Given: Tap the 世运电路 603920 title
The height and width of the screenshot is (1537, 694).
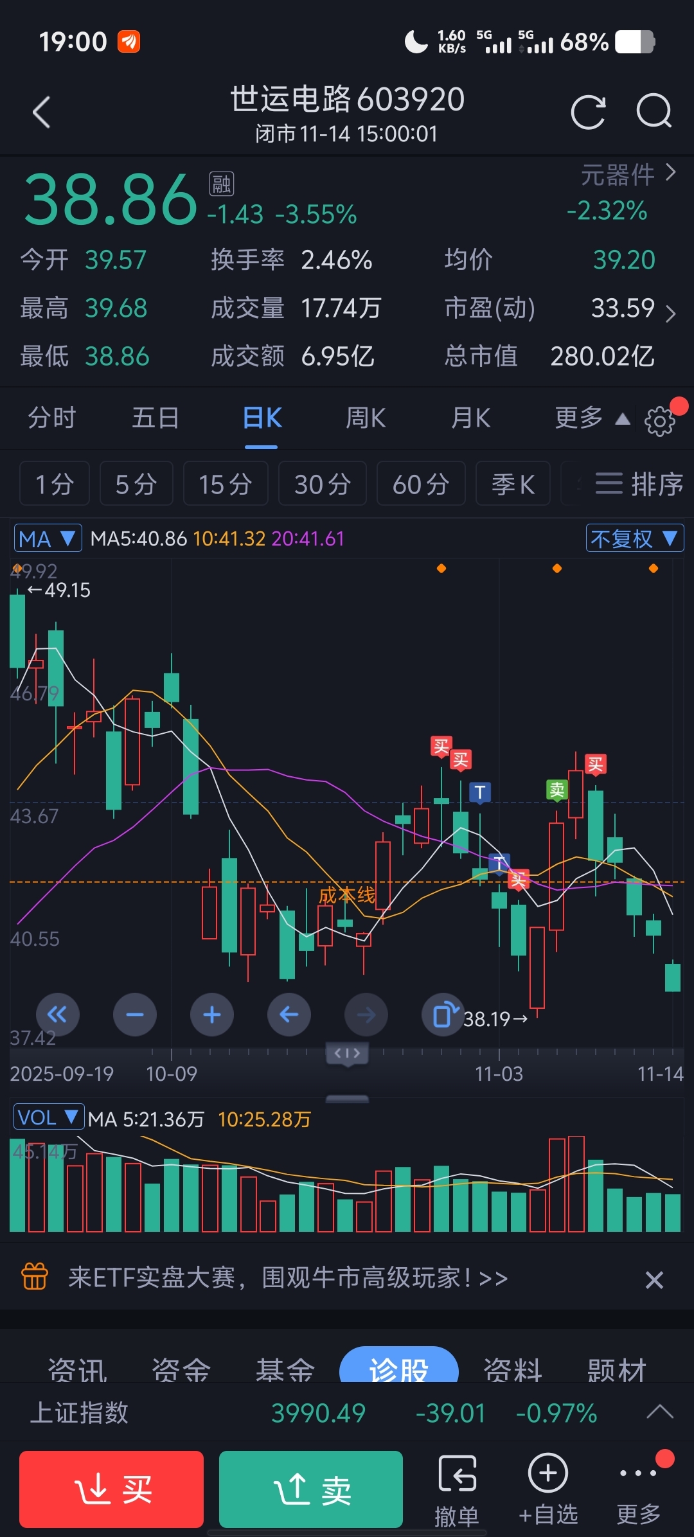Looking at the screenshot, I should pyautogui.click(x=347, y=99).
